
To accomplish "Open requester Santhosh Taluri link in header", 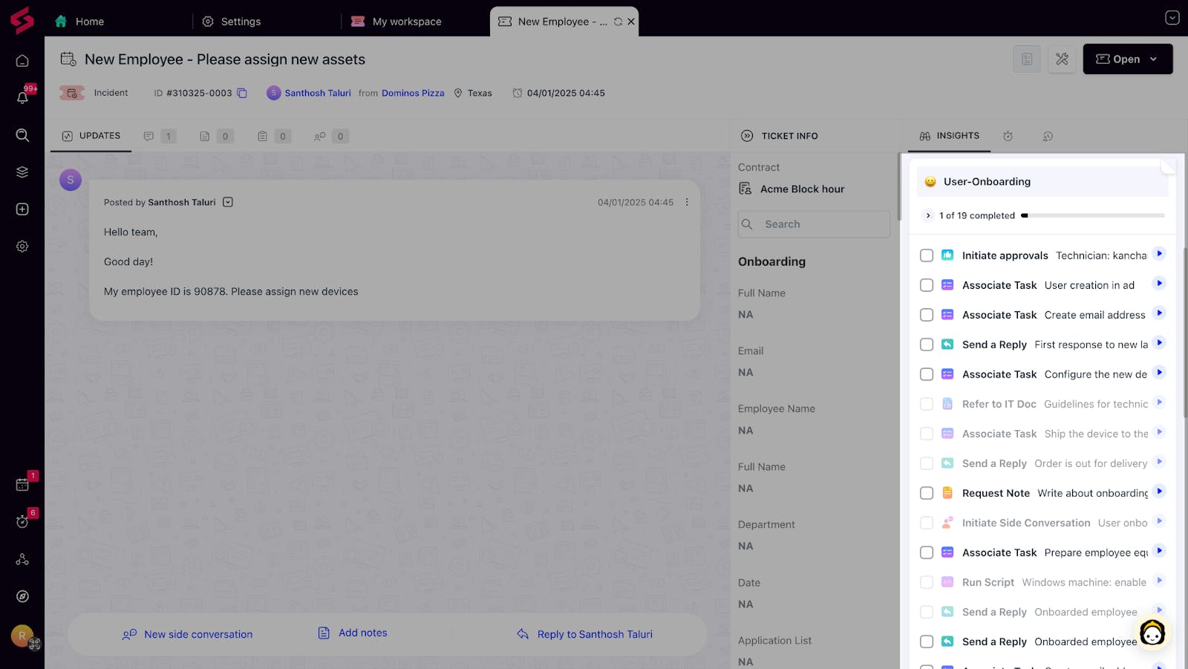I will 318,93.
